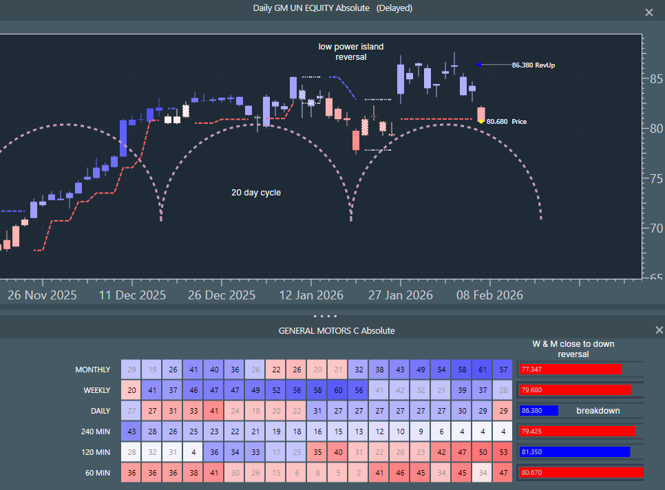Click the 26 Dec 2025 date axis label
Viewport: 665px width, 490px height.
point(222,295)
